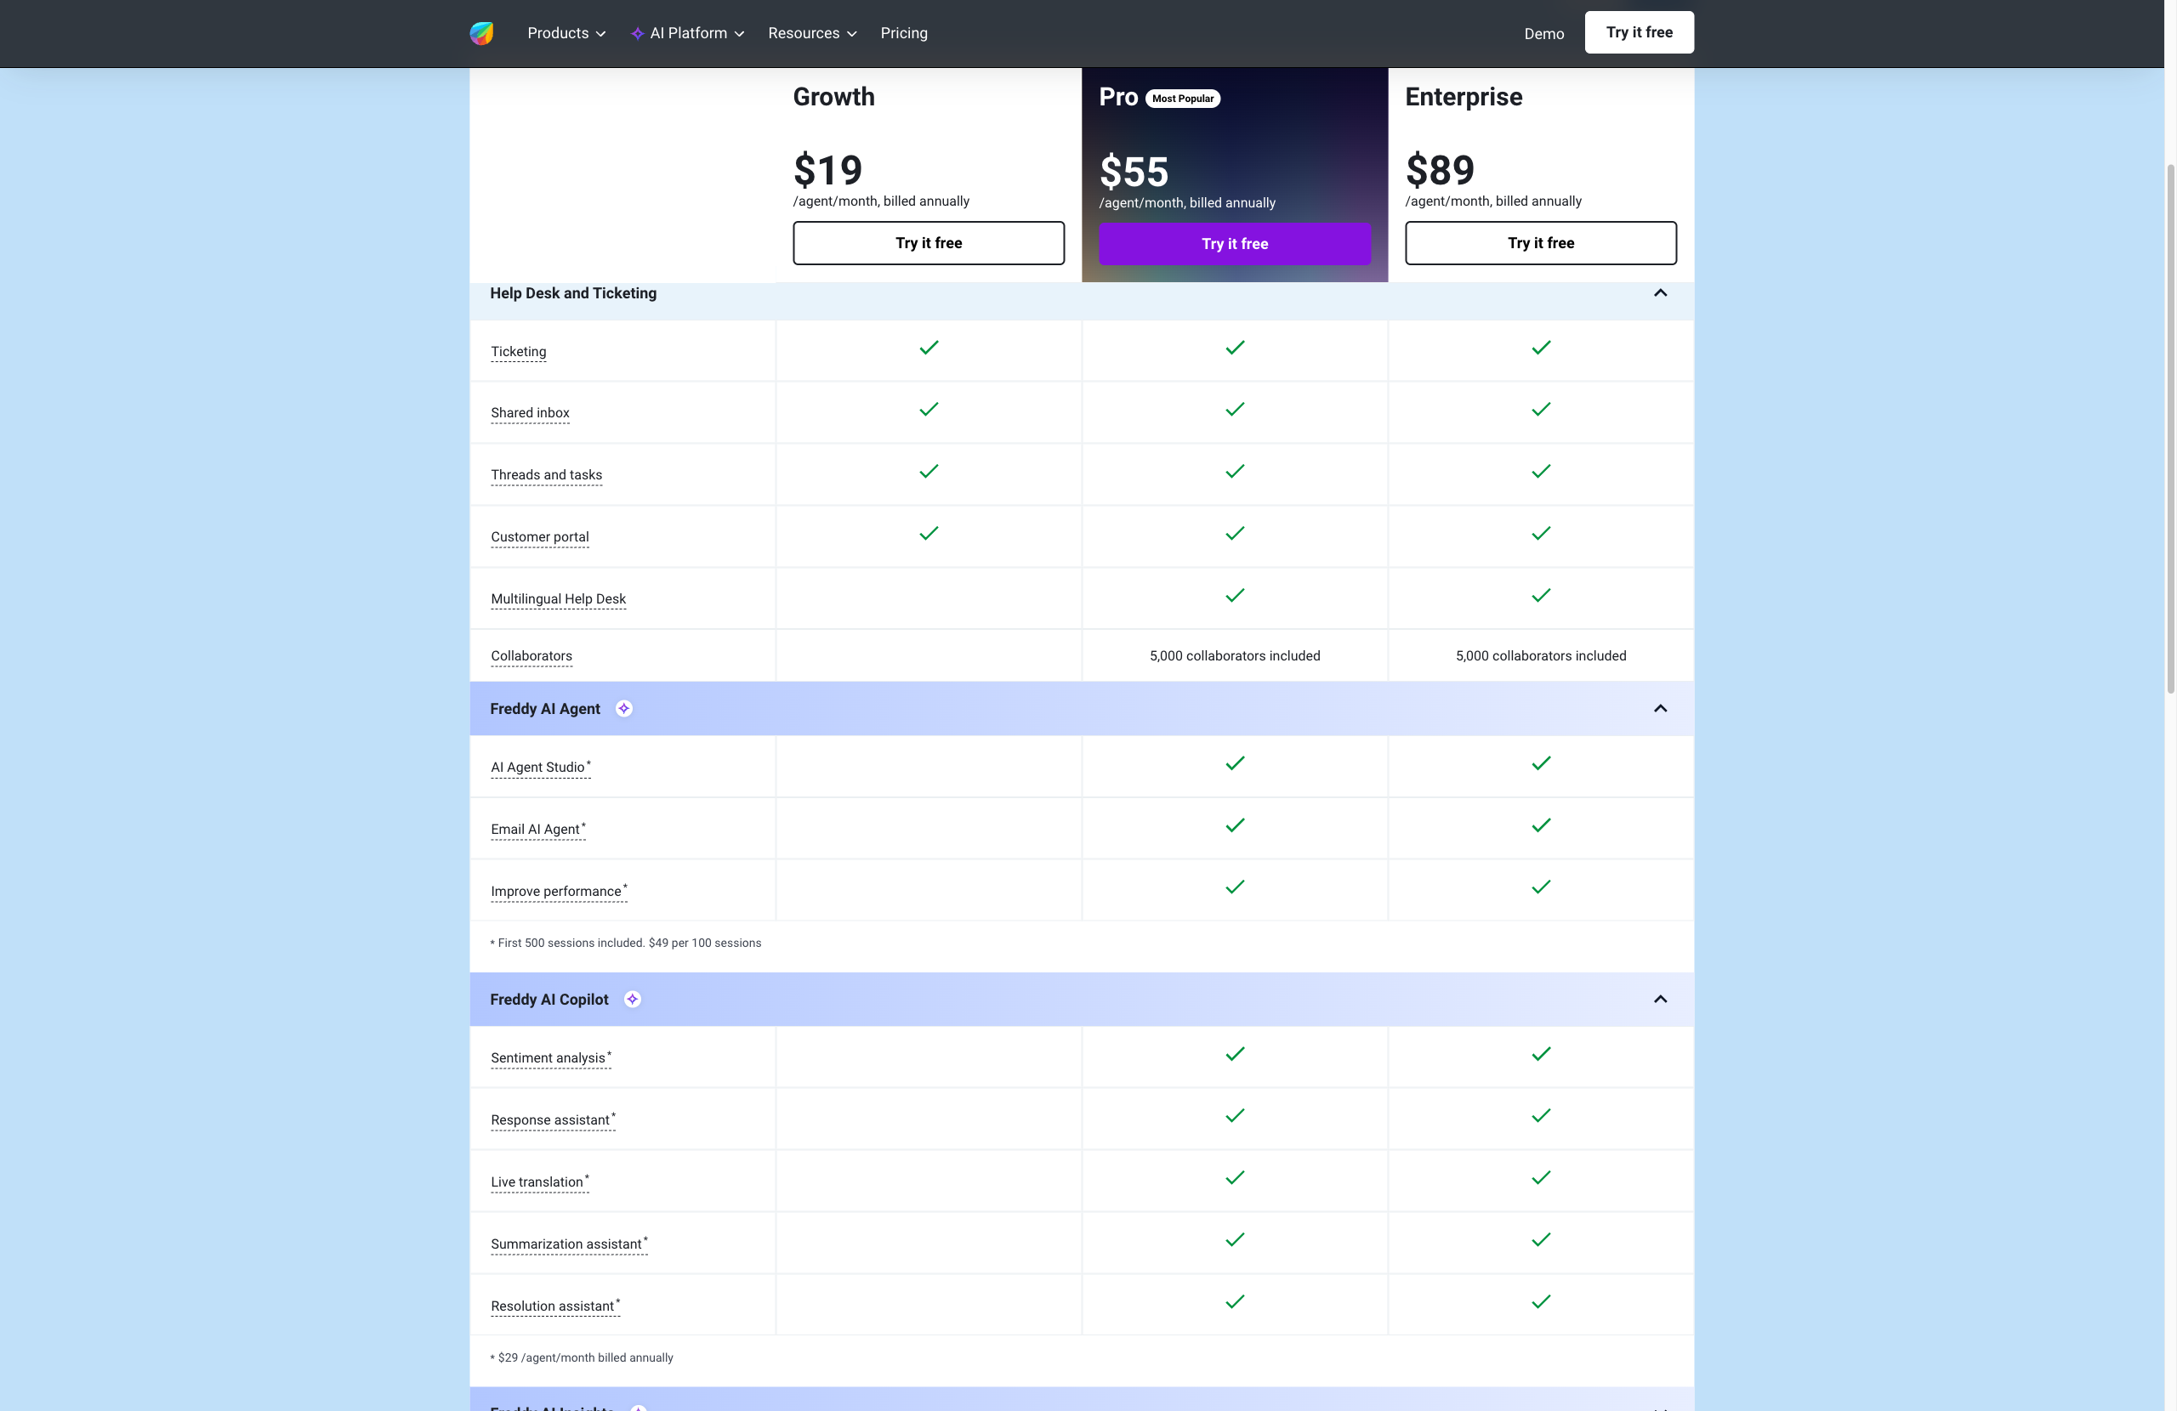Screen dimensions: 2177x1411
Task: Click the Growth checkmark in Ticketing row
Action: pyautogui.click(x=929, y=348)
